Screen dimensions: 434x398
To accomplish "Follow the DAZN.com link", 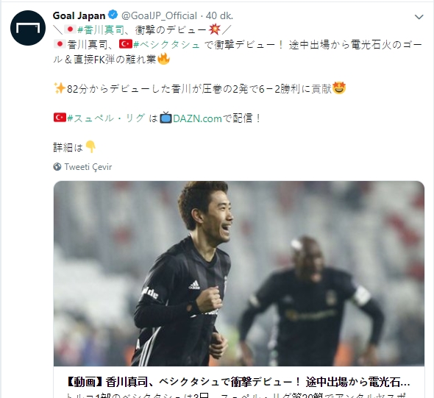I will pyautogui.click(x=197, y=118).
